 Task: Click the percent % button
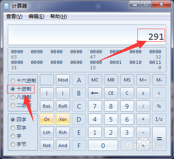(159, 106)
